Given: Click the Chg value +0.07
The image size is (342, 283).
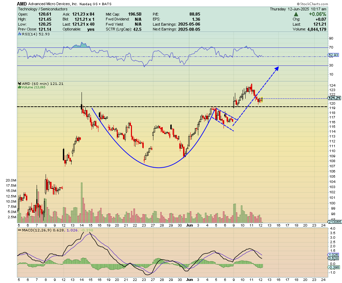Looking at the screenshot, I should pyautogui.click(x=321, y=19).
